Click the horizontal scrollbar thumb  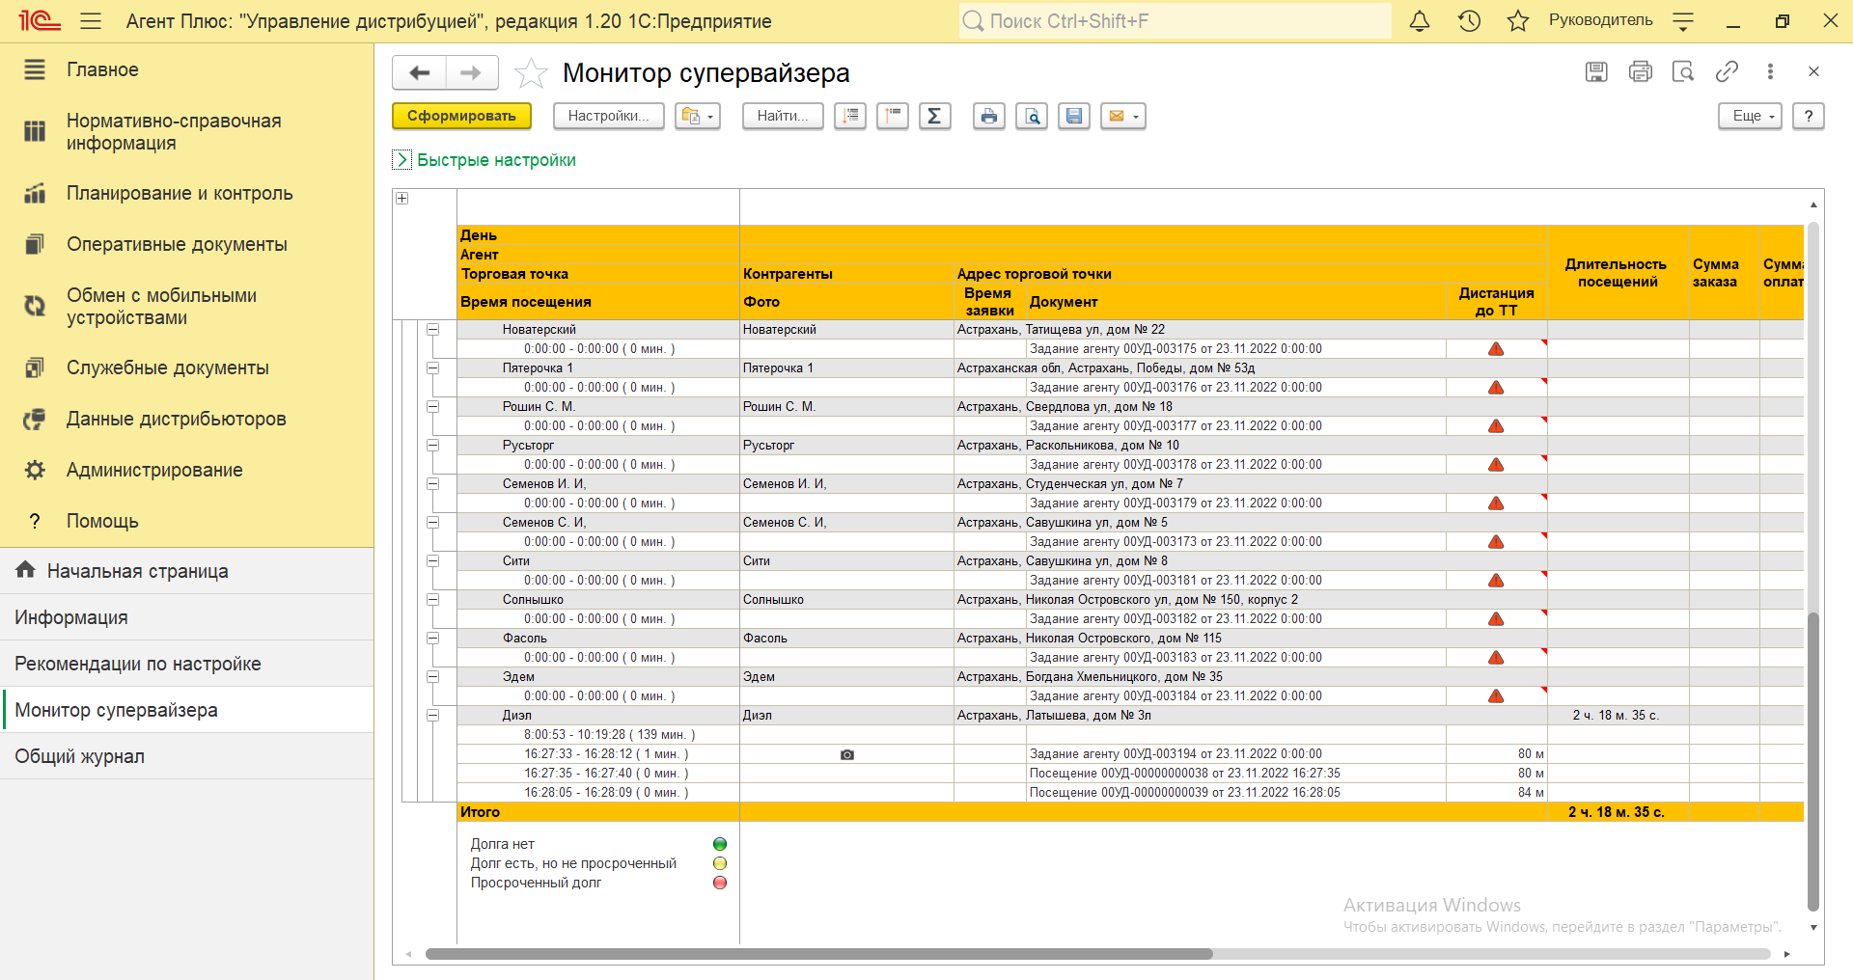coord(818,954)
